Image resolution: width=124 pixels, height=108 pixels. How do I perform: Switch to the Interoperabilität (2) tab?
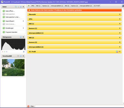[x=86, y=6]
